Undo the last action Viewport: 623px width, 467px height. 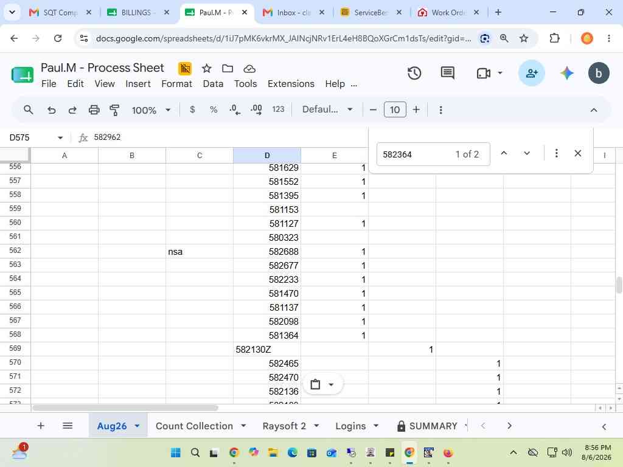(x=51, y=110)
